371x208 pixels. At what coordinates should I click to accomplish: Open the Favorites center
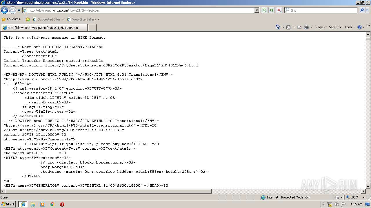point(11,19)
